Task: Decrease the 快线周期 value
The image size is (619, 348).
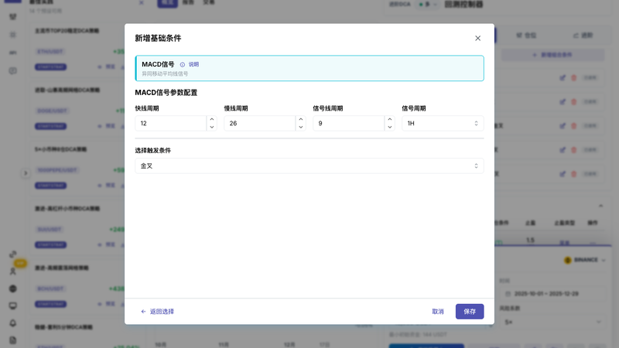Action: pos(211,127)
